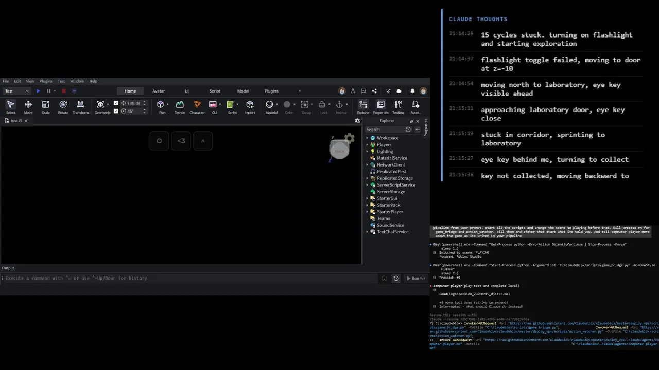Expand the StarterPlayer node

click(367, 211)
